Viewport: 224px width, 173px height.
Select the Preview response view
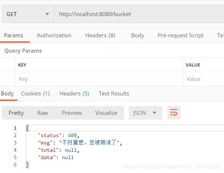click(x=72, y=113)
